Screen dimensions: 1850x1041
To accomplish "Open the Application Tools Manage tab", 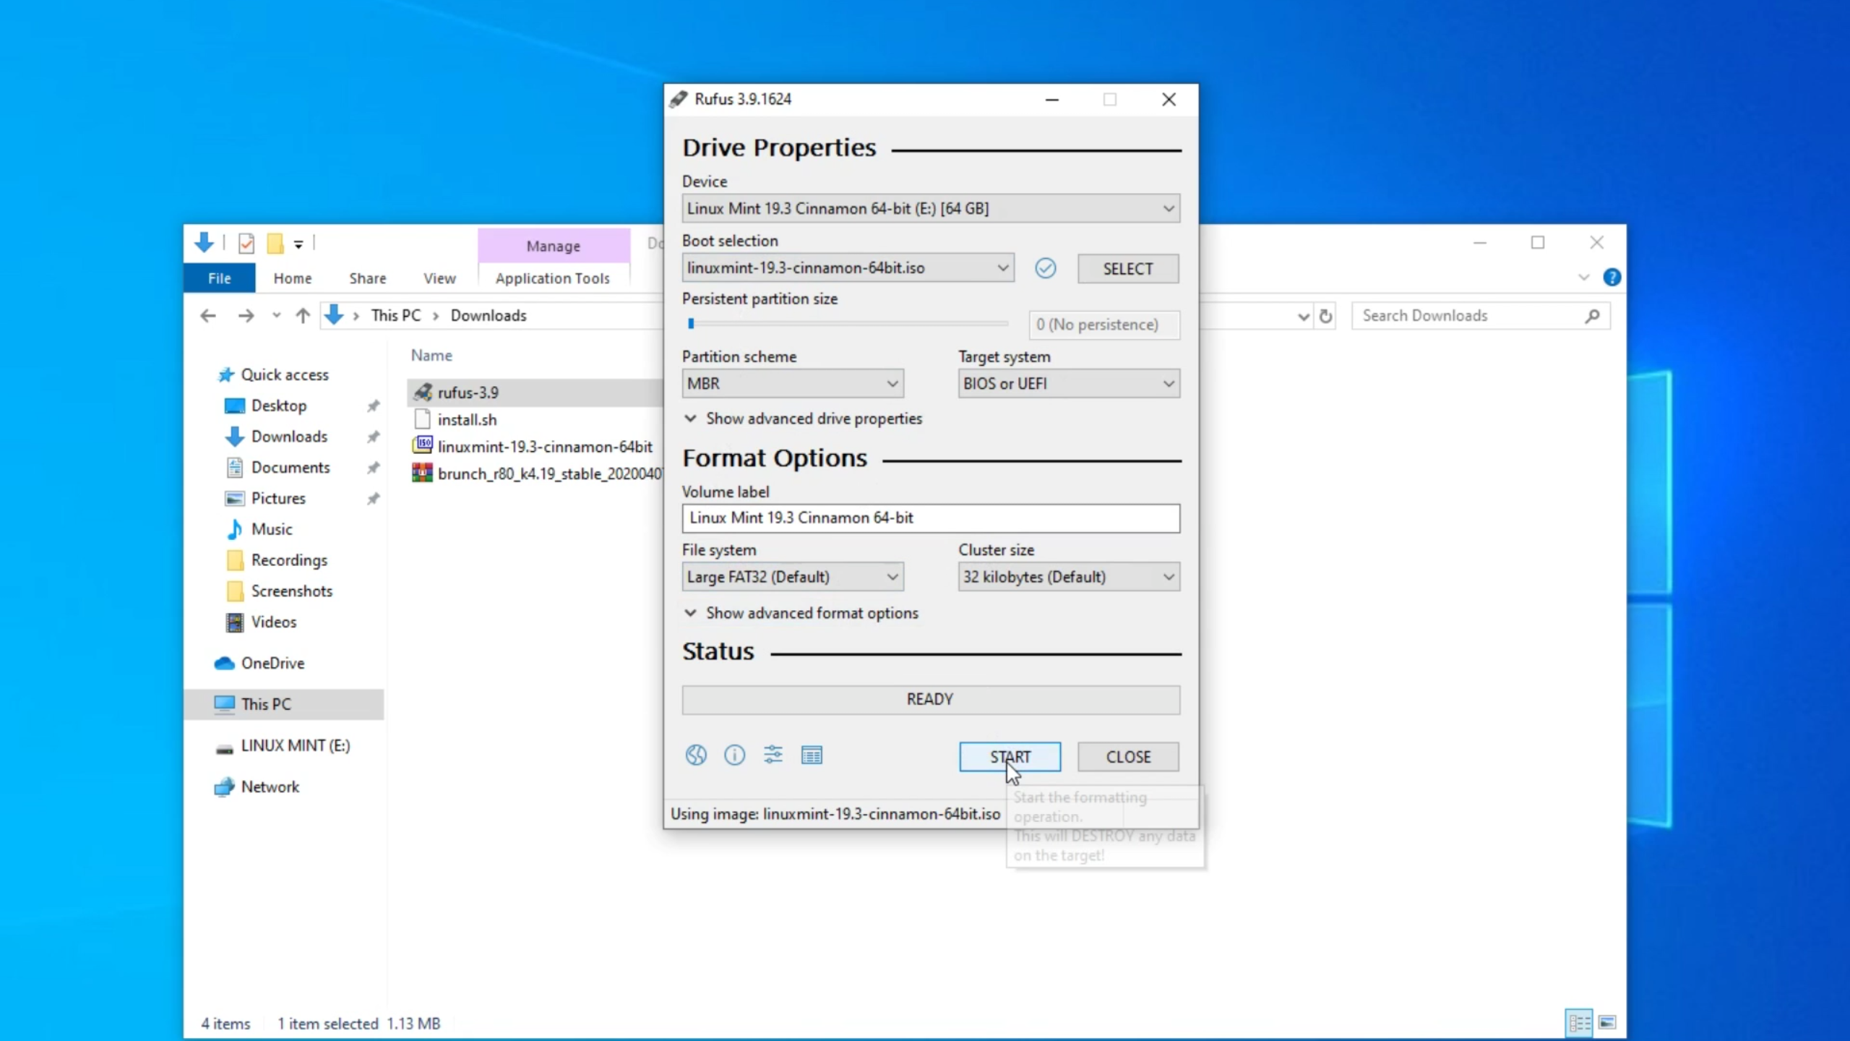I will coord(553,246).
